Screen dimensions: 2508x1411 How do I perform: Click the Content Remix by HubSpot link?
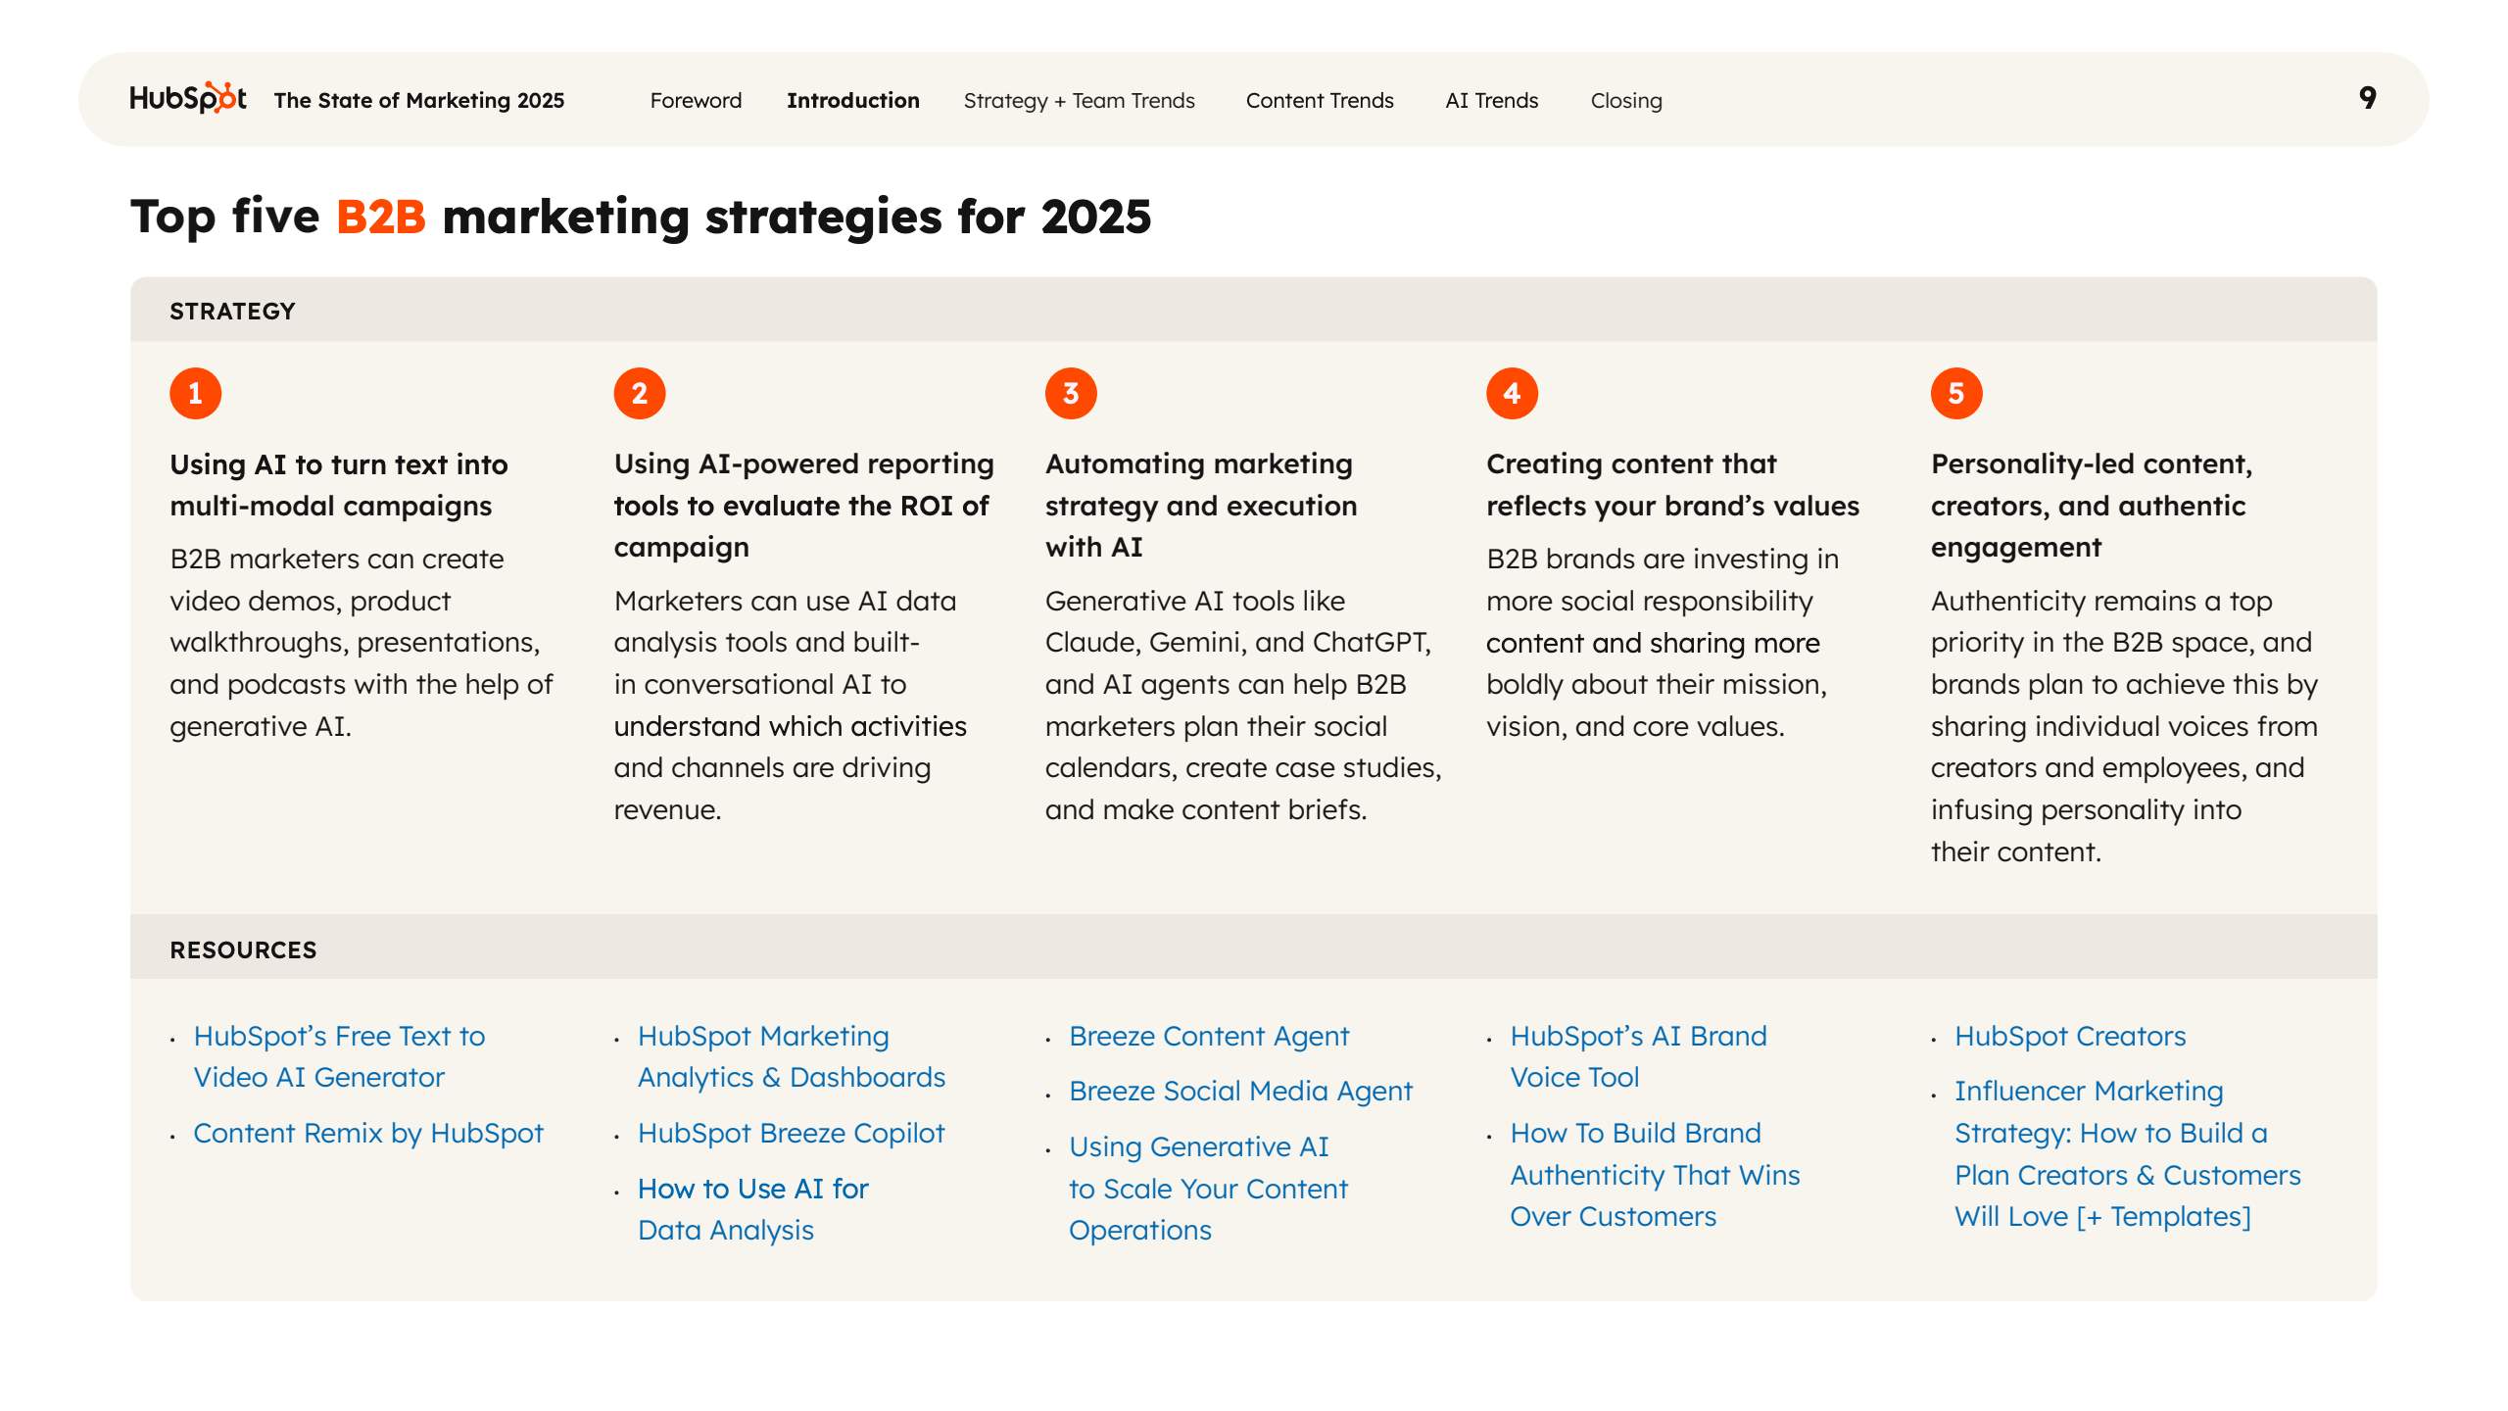point(369,1133)
